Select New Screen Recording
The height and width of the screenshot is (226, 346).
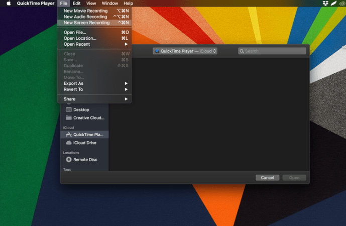coord(94,23)
